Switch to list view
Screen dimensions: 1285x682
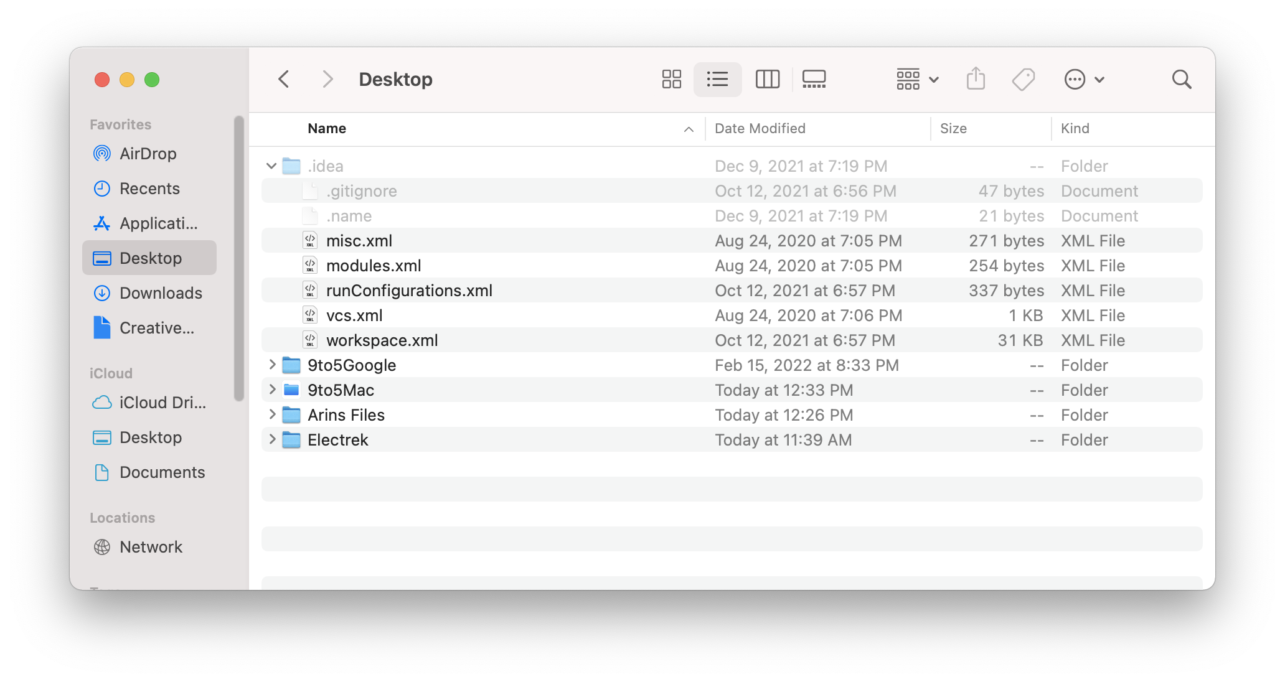coord(718,79)
